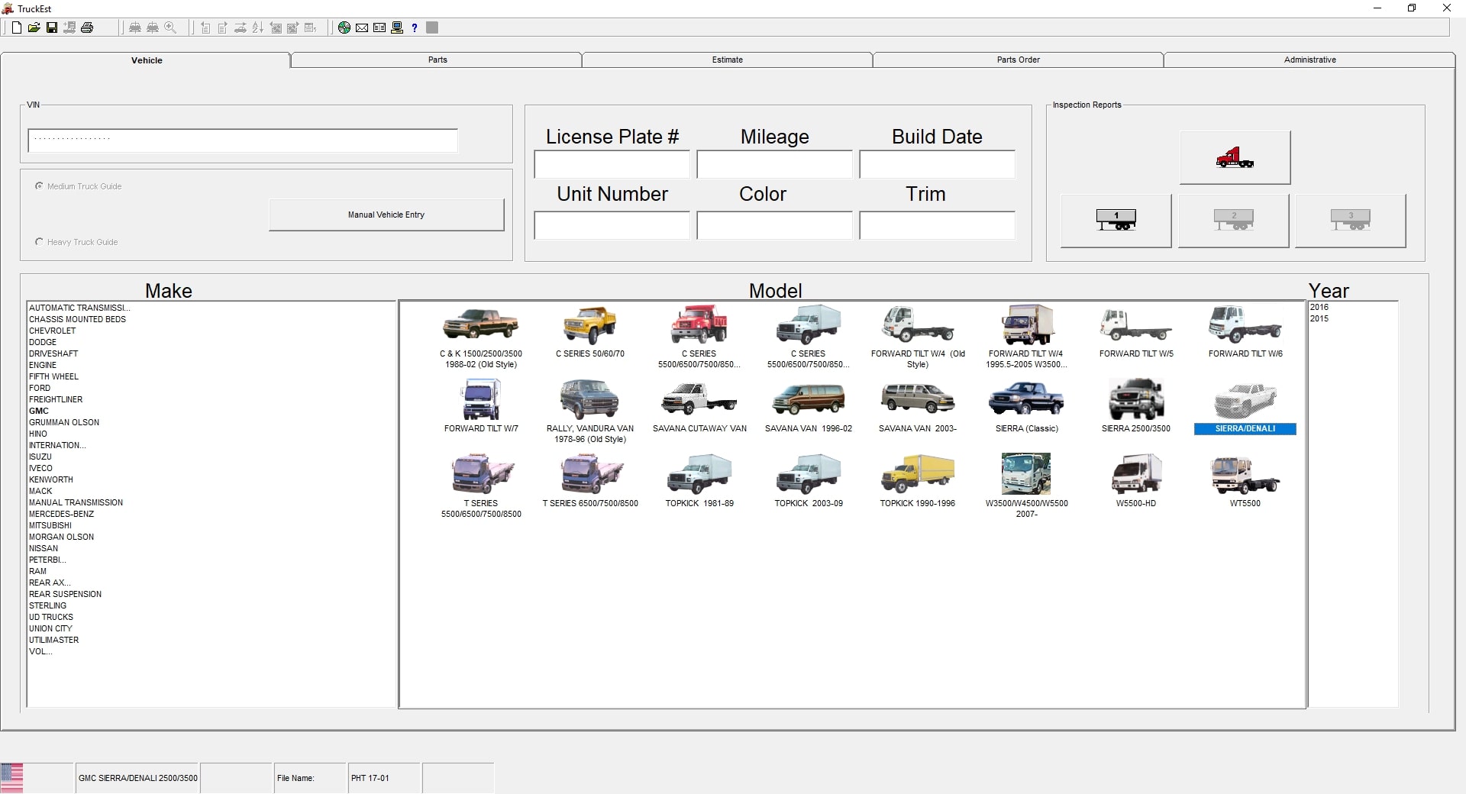Image resolution: width=1466 pixels, height=794 pixels.
Task: Click the CD disc toolbar icon
Action: [344, 27]
